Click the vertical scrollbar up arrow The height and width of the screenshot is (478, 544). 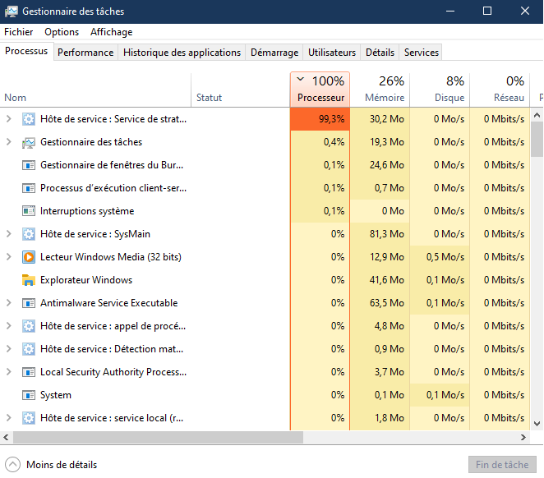[537, 115]
